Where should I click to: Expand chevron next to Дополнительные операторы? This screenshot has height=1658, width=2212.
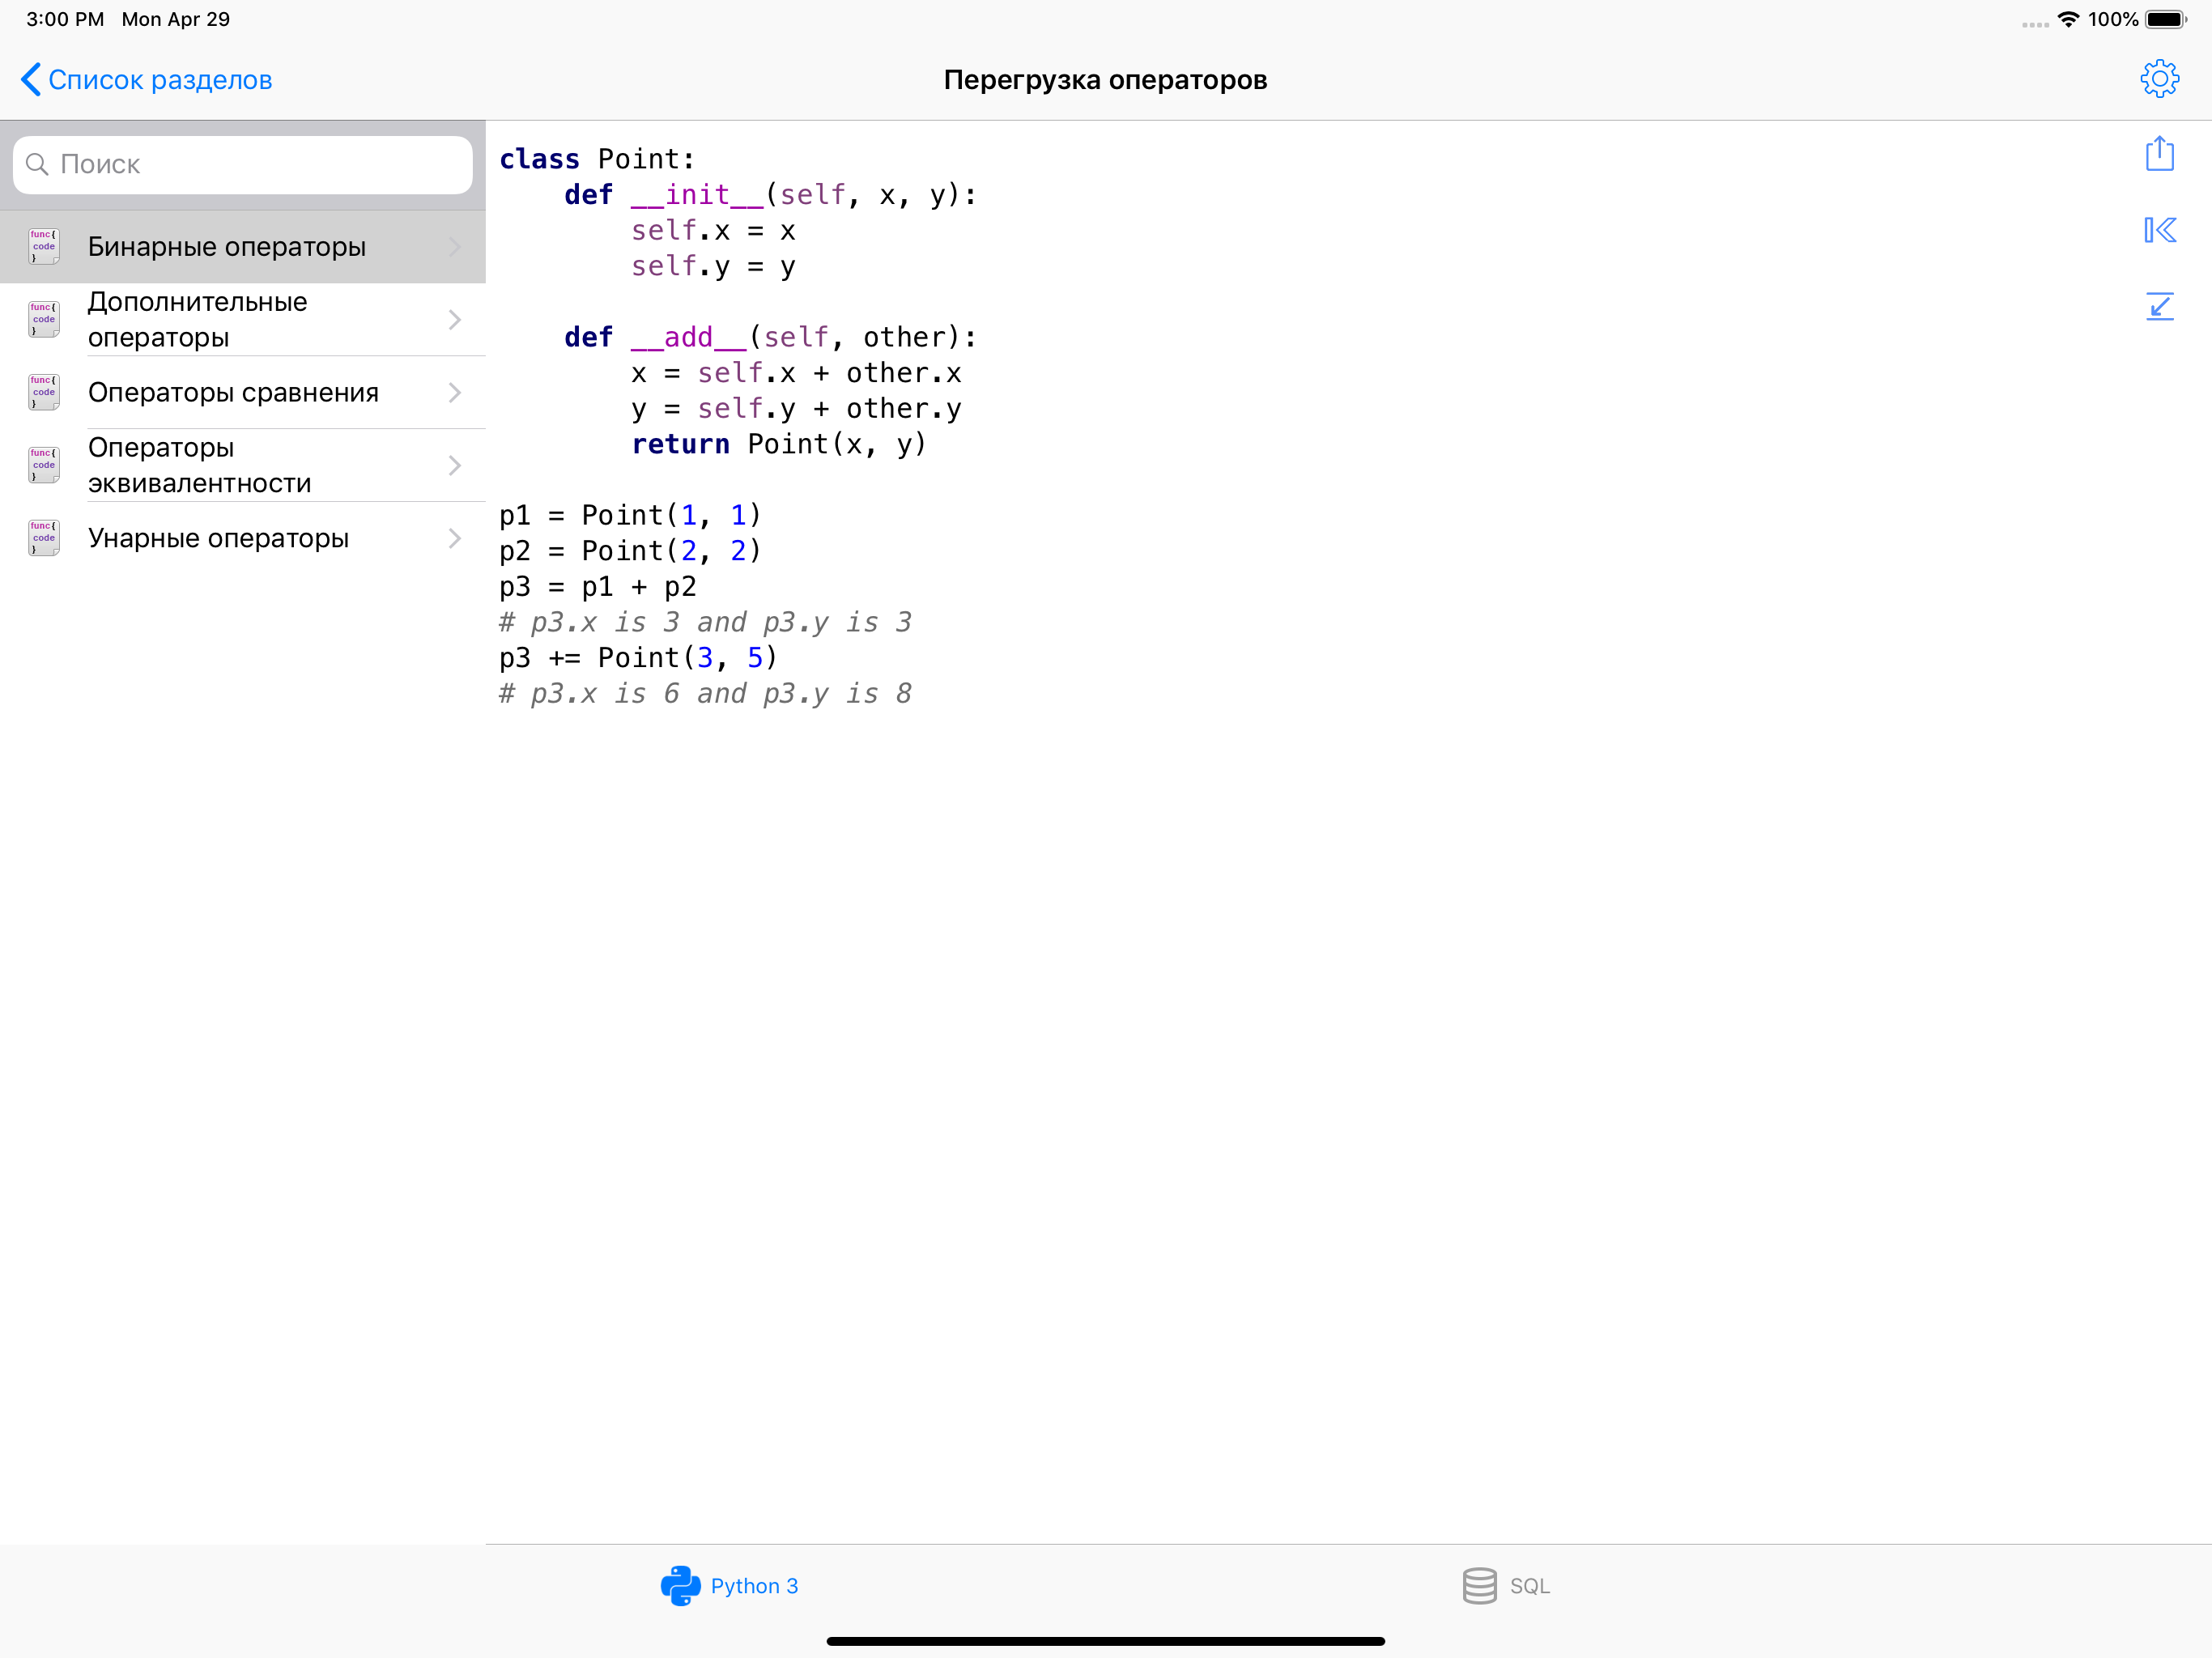coord(455,320)
